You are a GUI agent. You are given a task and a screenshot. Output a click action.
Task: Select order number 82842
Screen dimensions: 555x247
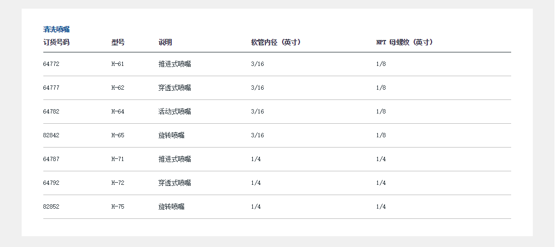pyautogui.click(x=51, y=136)
